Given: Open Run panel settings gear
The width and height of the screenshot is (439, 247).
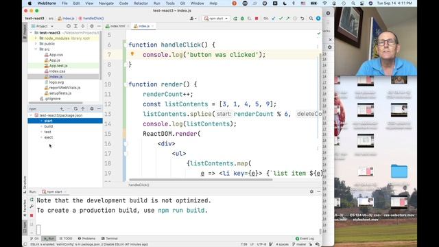Looking at the screenshot, I should pos(311,191).
